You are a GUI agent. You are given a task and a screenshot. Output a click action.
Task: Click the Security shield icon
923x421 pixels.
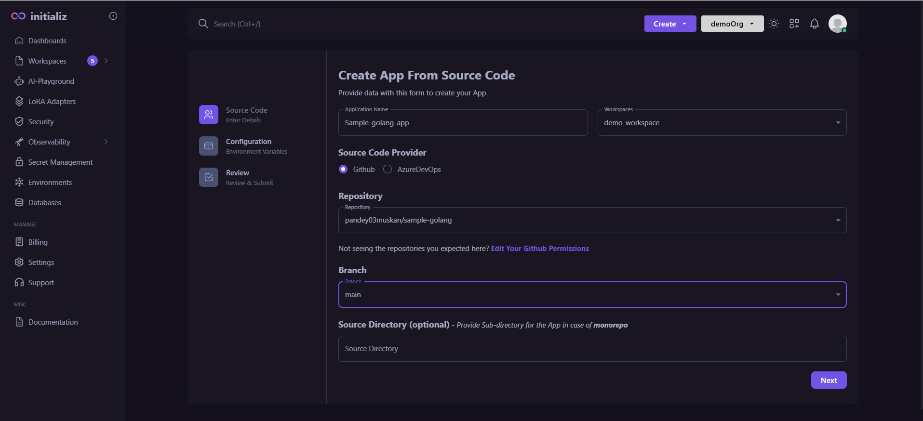[19, 121]
